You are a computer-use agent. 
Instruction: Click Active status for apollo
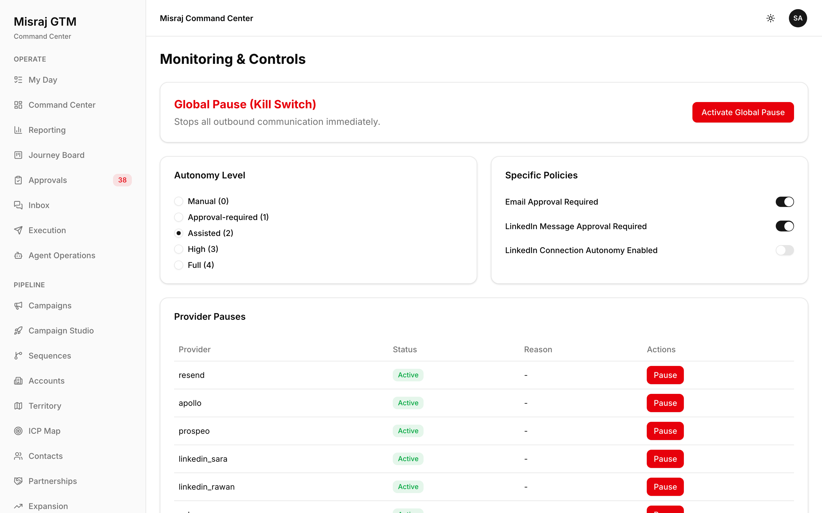408,403
